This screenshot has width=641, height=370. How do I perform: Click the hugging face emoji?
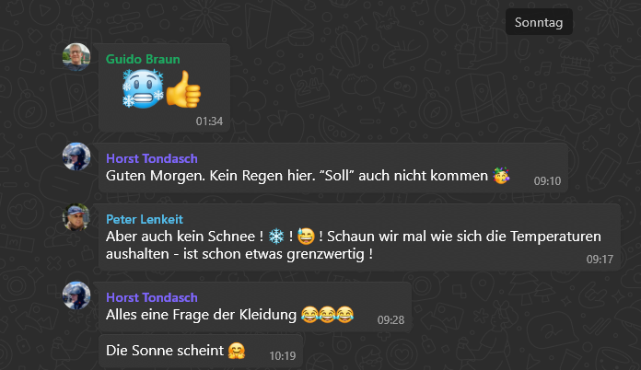pos(237,351)
